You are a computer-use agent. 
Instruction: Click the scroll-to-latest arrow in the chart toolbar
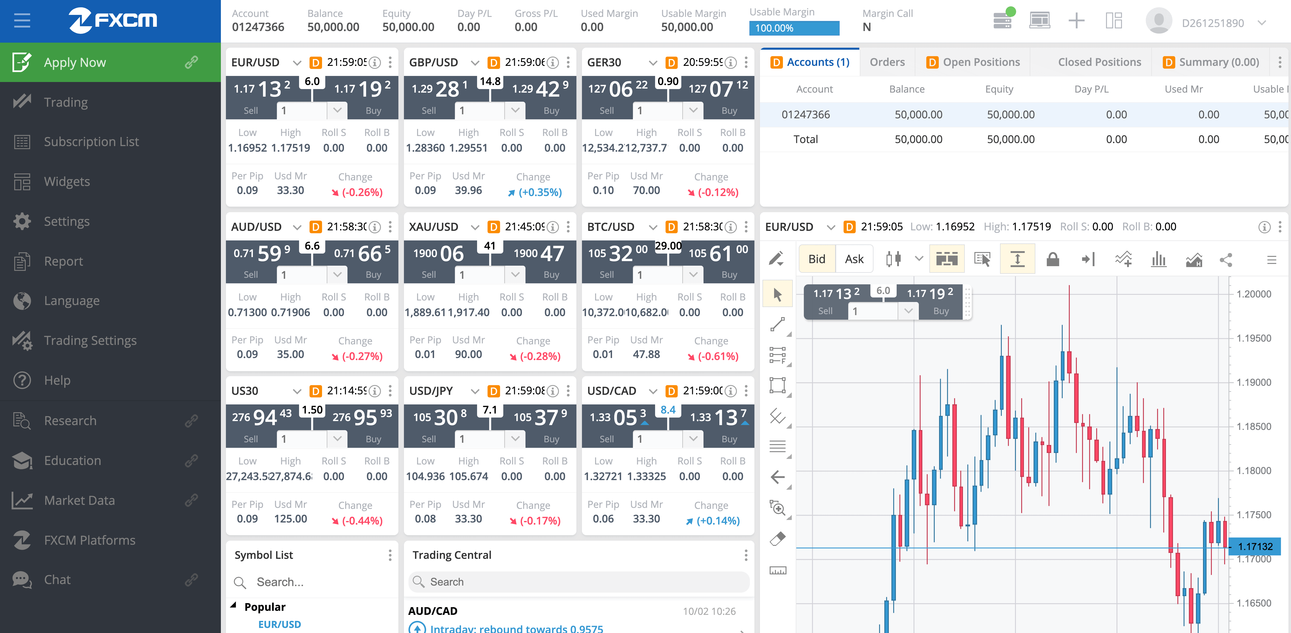tap(1088, 259)
